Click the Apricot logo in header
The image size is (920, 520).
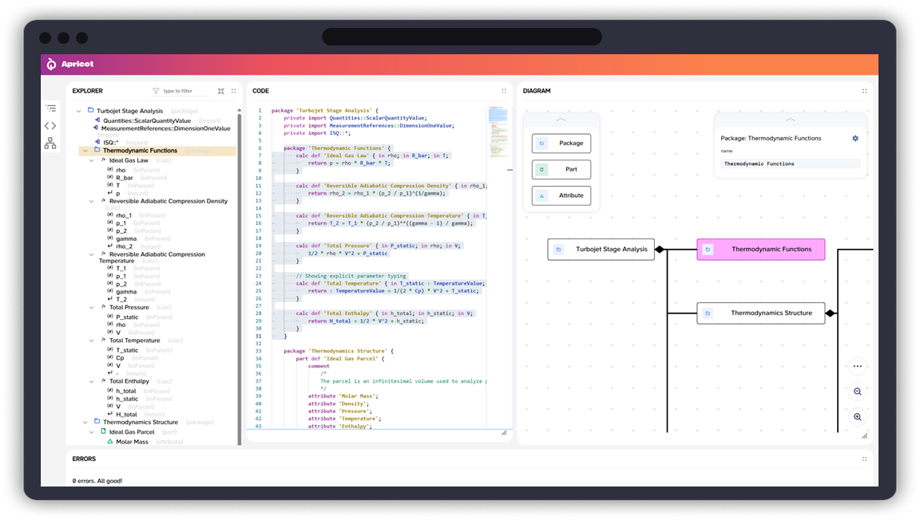point(52,64)
